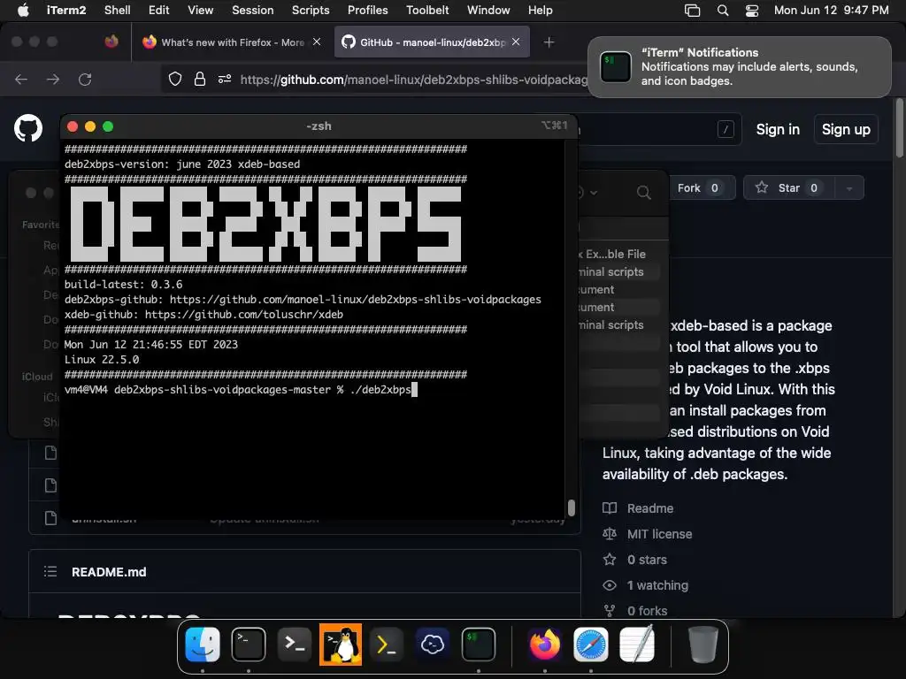Click the site permissions icon in address bar

click(x=225, y=79)
